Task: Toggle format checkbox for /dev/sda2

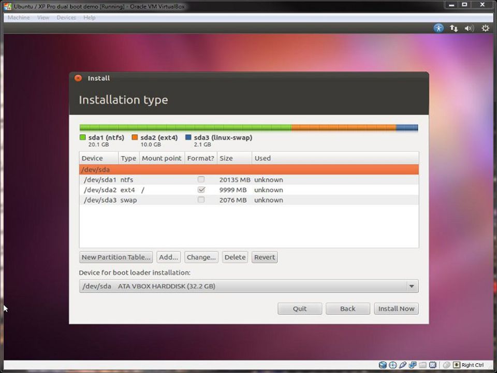Action: (201, 190)
